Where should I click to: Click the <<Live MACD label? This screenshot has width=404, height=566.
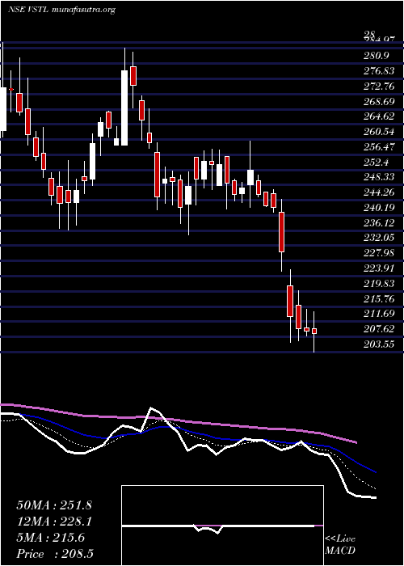340,545
